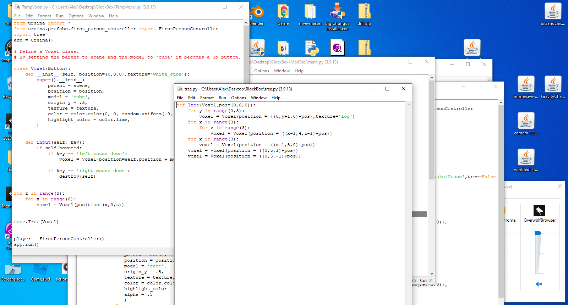Adjust the OverwolfBrowser volume slider handle
568x305 pixels.
tap(538, 233)
